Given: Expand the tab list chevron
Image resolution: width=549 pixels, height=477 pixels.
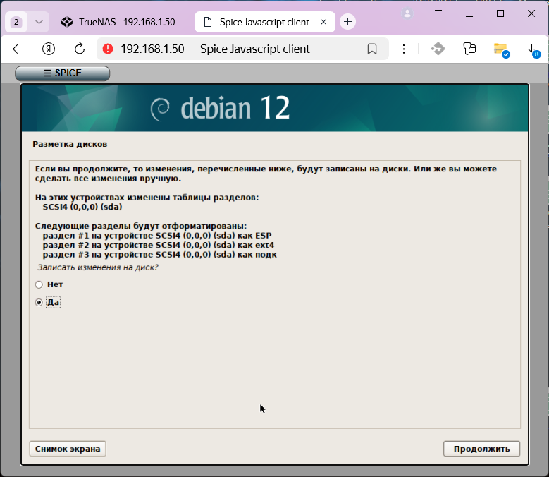Looking at the screenshot, I should click(39, 22).
